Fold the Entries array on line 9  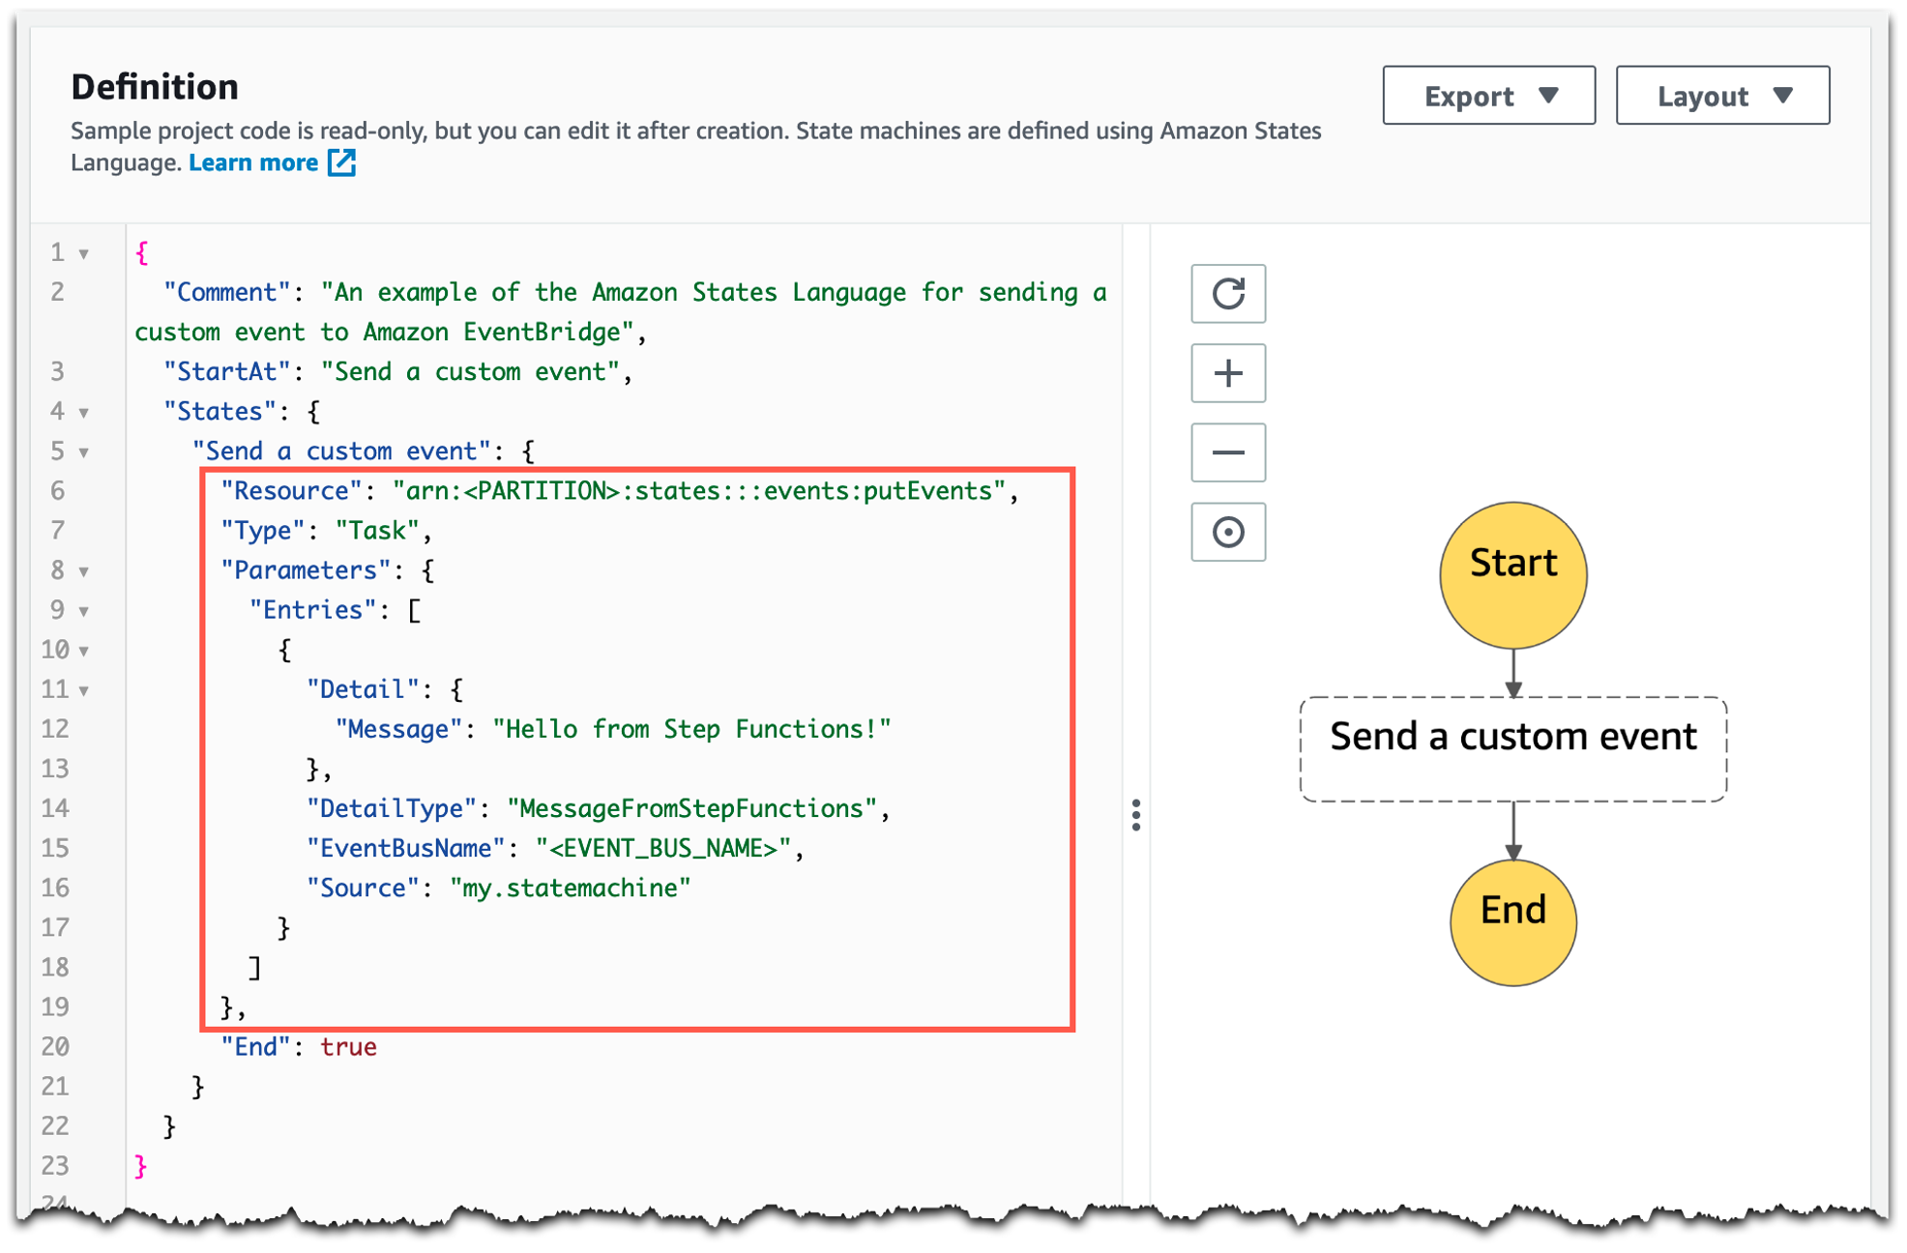click(84, 611)
